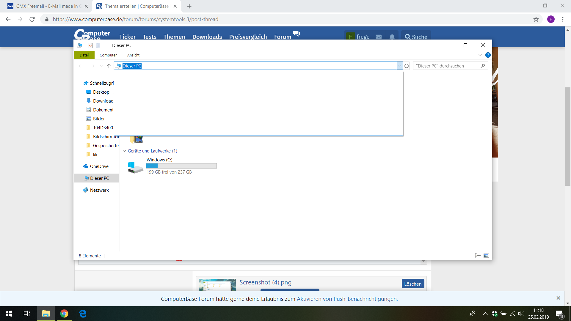571x321 pixels.
Task: Click Aktivieren von Push-Benachrichtigungen link
Action: [347, 299]
